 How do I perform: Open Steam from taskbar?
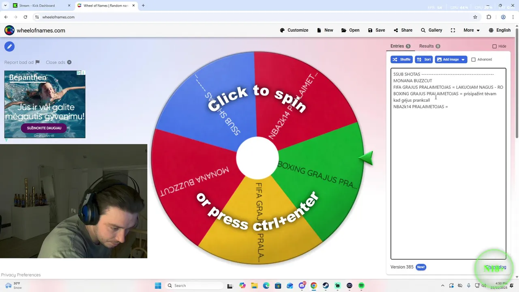(326, 286)
